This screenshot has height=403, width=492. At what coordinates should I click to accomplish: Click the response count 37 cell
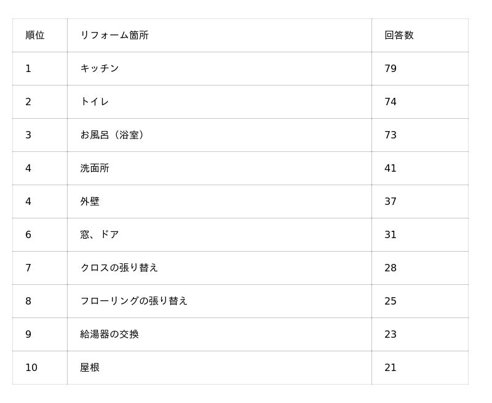[391, 201]
